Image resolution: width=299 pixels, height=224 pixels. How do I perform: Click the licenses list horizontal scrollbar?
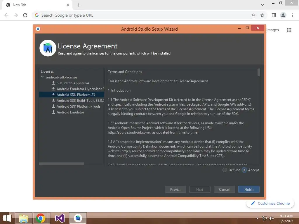pyautogui.click(x=61, y=164)
